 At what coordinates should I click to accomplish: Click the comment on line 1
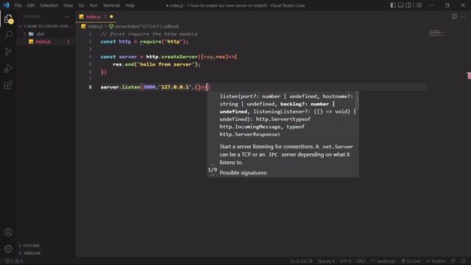149,34
